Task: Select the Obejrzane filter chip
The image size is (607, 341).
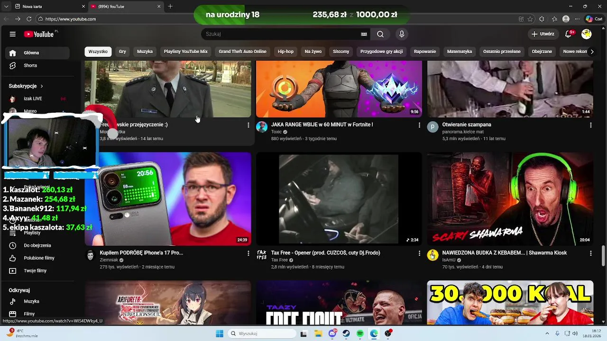Action: tap(542, 52)
